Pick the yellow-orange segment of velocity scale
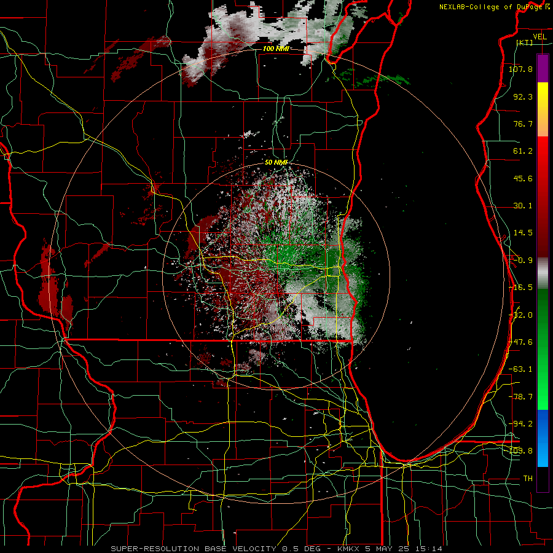The width and height of the screenshot is (553, 553). click(543, 109)
